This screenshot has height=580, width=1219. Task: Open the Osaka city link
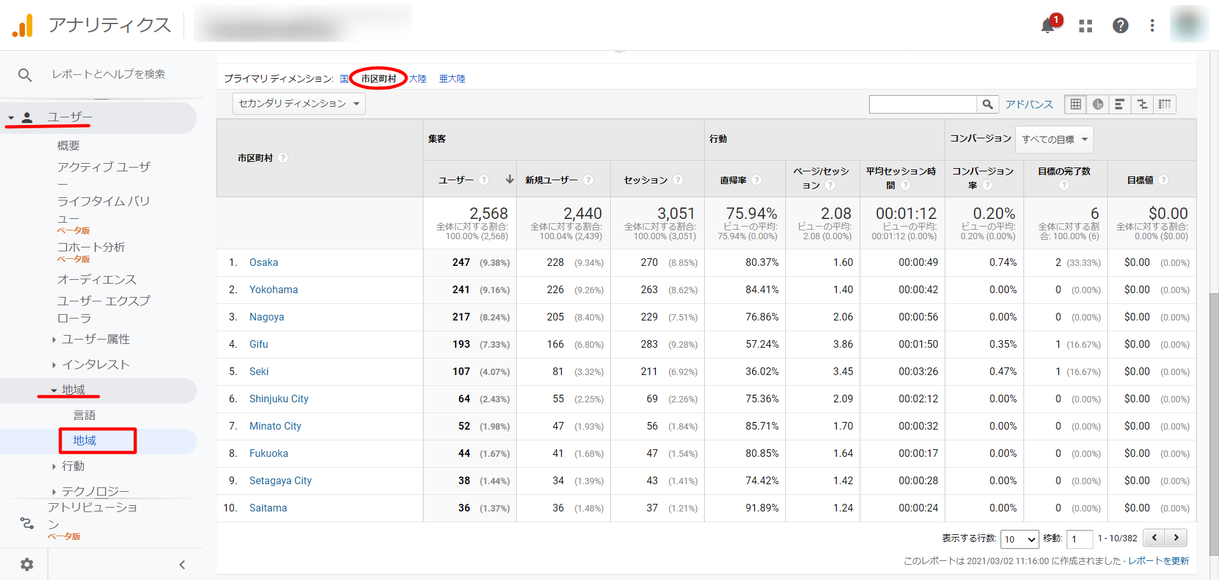click(263, 263)
